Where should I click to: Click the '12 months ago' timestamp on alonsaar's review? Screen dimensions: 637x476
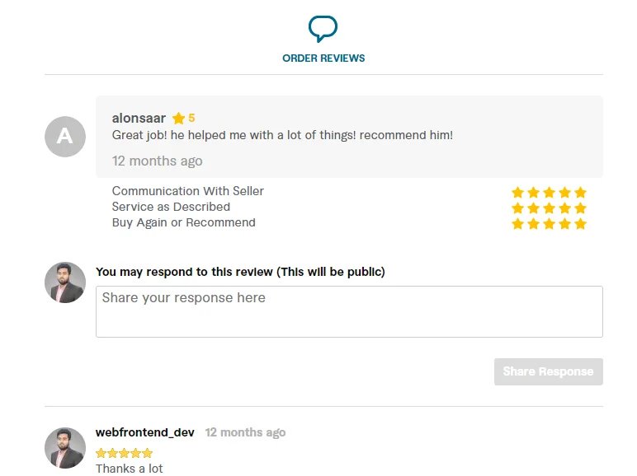tap(157, 161)
